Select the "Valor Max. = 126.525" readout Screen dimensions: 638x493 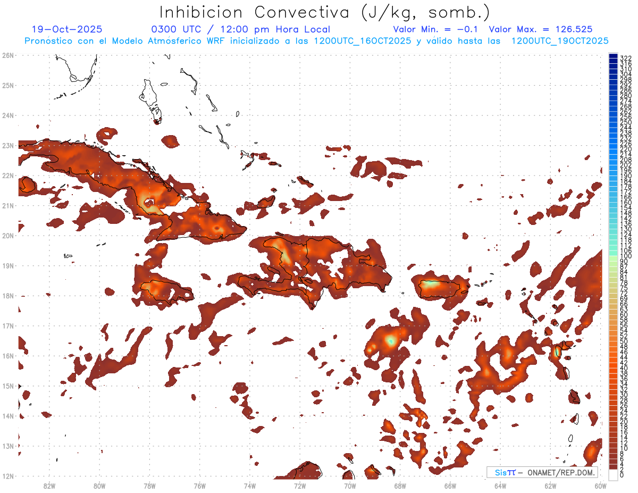[x=540, y=30]
